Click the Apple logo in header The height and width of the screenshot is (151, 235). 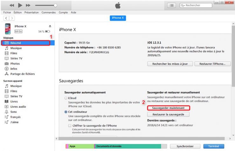click(x=118, y=5)
